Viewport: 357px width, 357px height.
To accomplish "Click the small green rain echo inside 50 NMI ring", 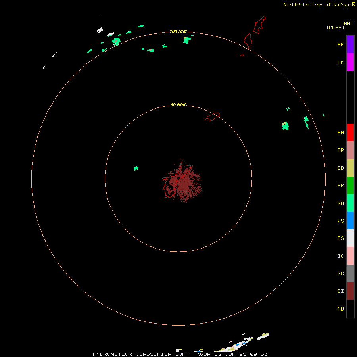I will click(136, 169).
